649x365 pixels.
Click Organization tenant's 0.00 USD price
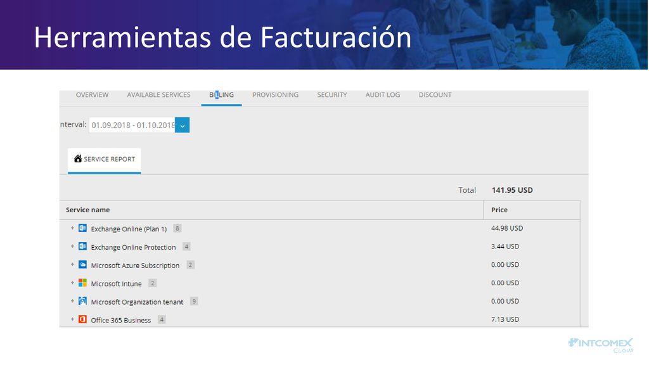click(x=505, y=301)
